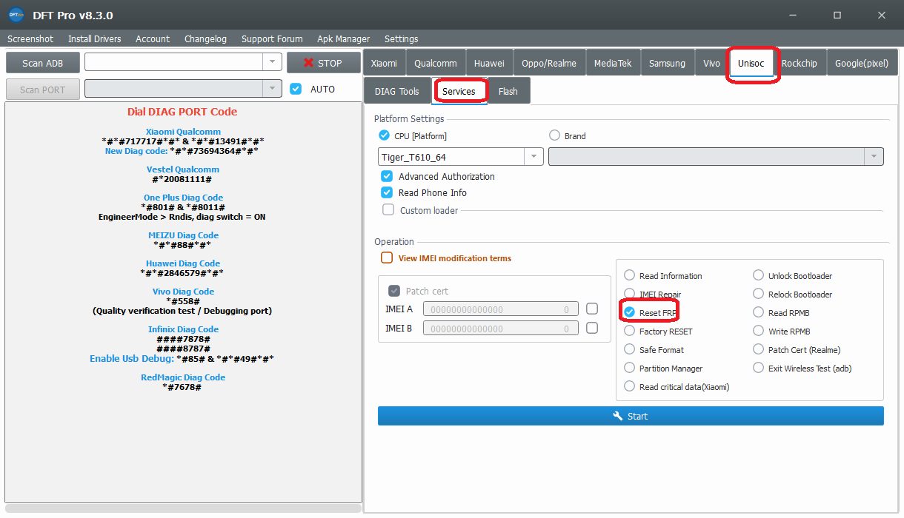Image resolution: width=904 pixels, height=518 pixels.
Task: Check View IMEI modification terms box
Action: (387, 258)
